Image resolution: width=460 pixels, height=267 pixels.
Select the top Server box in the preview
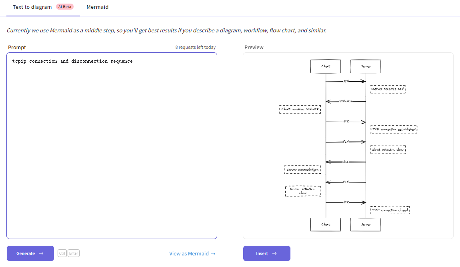coord(365,66)
